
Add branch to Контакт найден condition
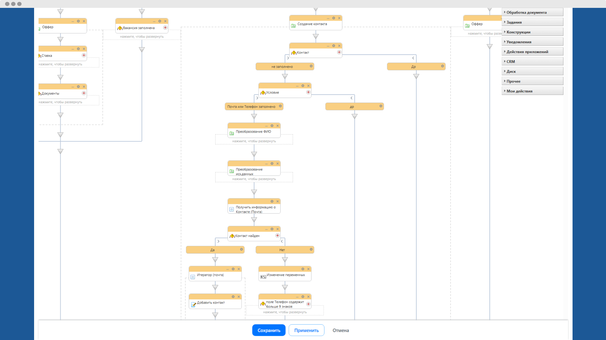(x=277, y=235)
